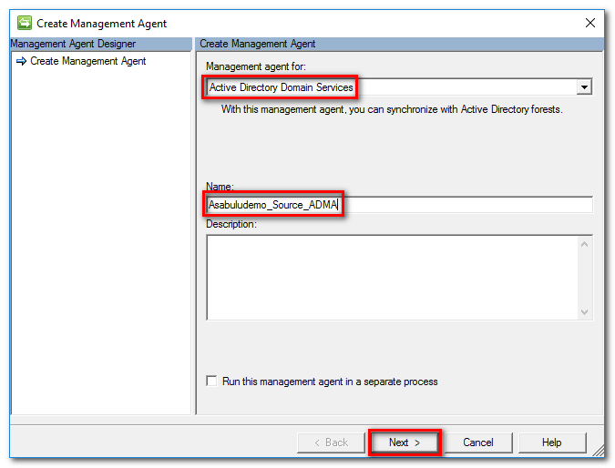
Task: Select Create Management Agent step in designer pane
Action: click(x=87, y=61)
